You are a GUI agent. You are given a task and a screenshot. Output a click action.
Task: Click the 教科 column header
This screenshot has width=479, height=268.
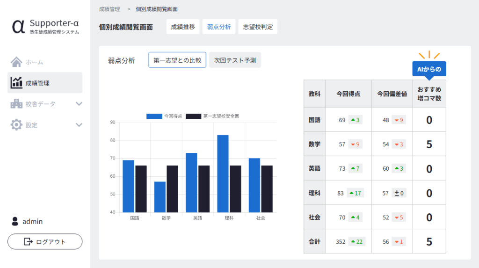coord(314,94)
